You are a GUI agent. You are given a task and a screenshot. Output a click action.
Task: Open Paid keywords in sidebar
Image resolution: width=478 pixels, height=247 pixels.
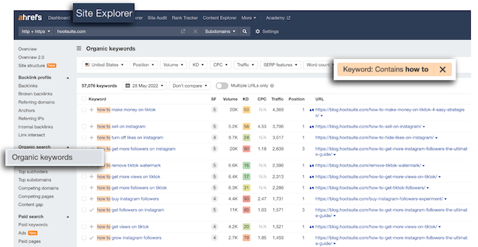point(33,224)
